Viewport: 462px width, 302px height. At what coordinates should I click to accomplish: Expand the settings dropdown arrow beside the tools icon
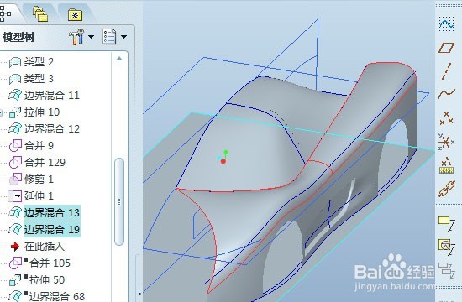point(92,37)
